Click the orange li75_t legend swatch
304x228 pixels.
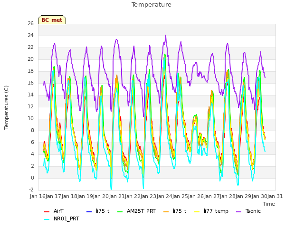pyautogui.click(x=166, y=212)
